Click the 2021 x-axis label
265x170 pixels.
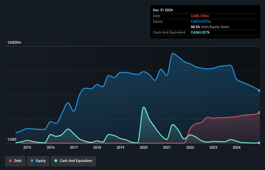click(167, 147)
